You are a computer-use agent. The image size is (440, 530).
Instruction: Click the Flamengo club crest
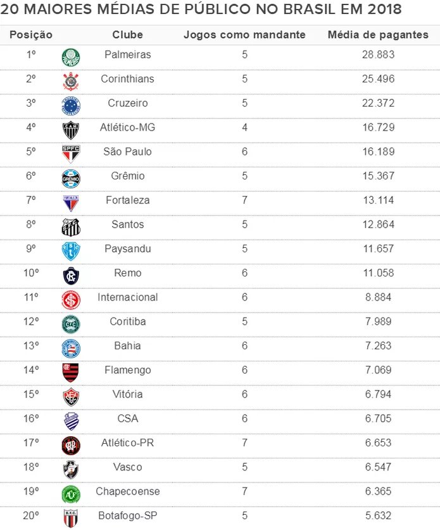click(x=71, y=372)
